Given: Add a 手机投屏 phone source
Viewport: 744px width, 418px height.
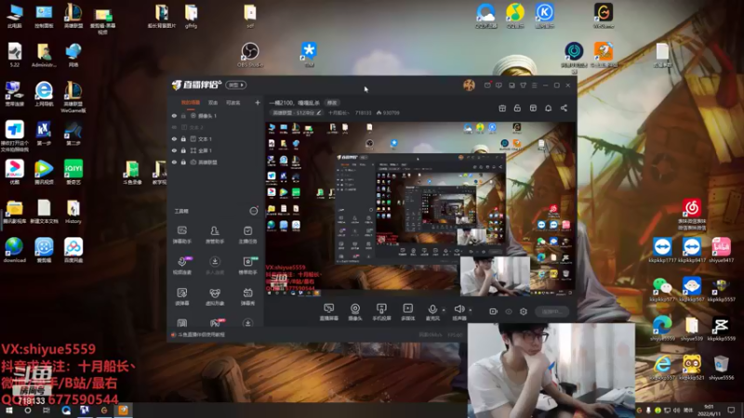Looking at the screenshot, I should tap(381, 312).
